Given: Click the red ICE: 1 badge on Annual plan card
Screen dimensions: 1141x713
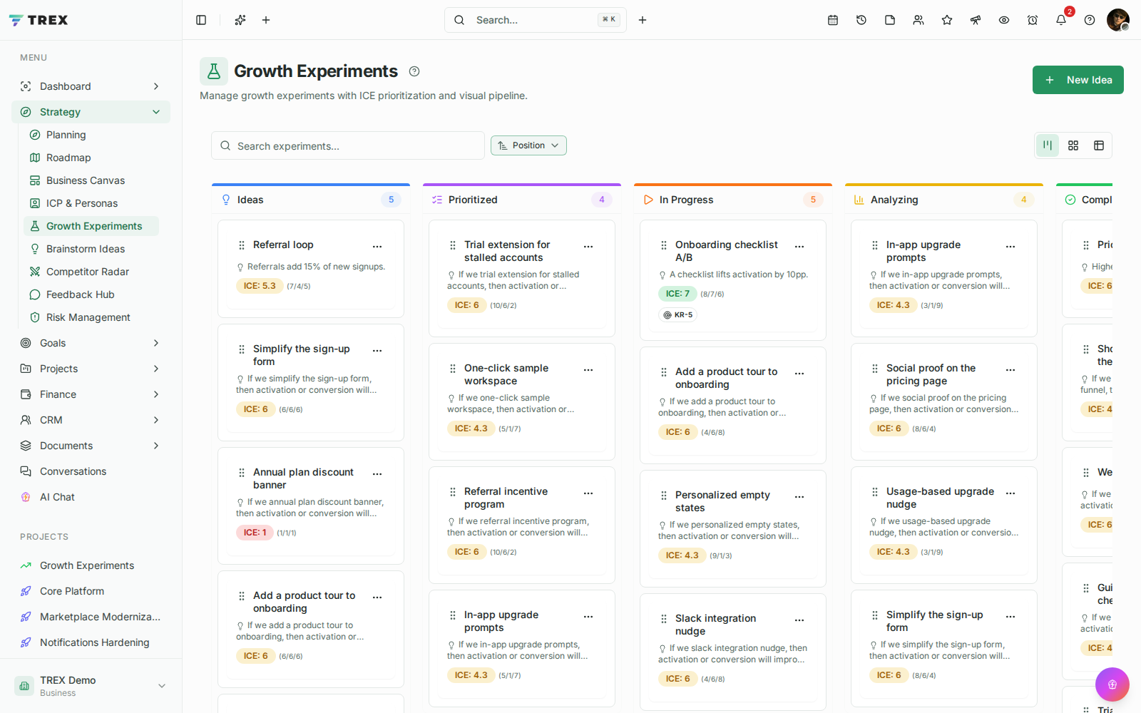Looking at the screenshot, I should [x=255, y=533].
